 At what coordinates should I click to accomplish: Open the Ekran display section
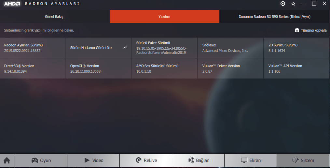251,161
